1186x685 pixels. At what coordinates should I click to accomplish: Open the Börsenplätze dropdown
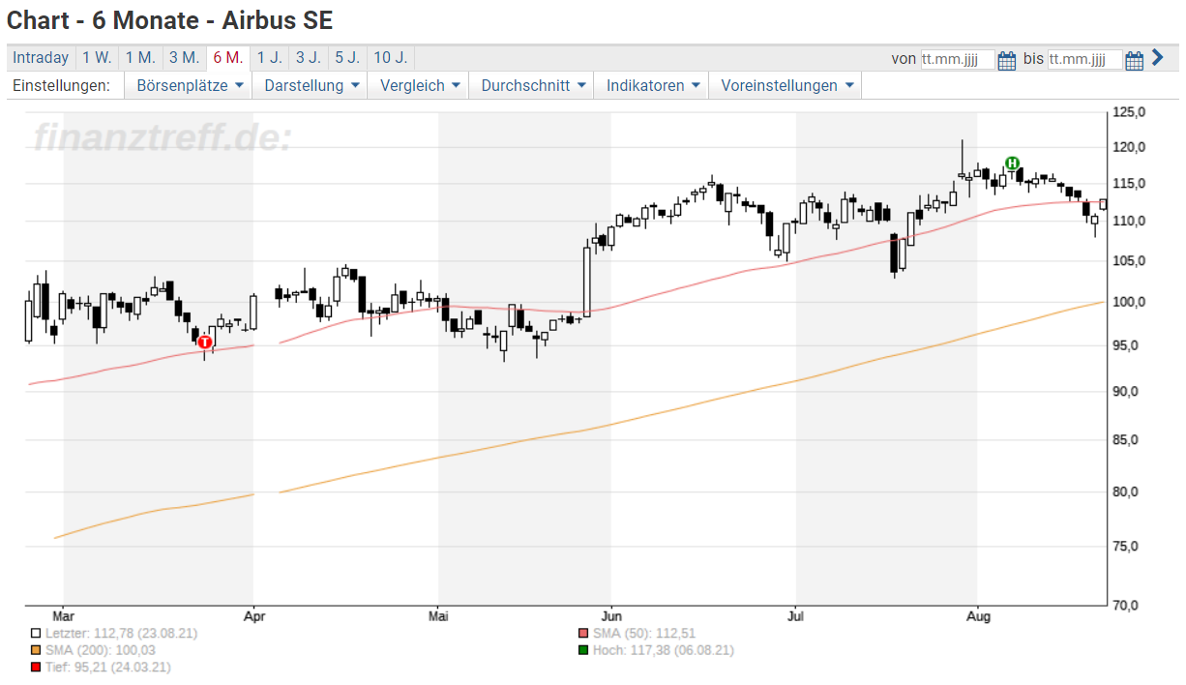[x=189, y=85]
